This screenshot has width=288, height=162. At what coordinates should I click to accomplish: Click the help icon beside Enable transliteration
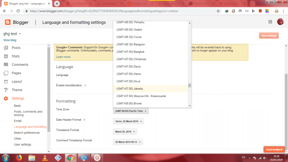tap(85, 85)
